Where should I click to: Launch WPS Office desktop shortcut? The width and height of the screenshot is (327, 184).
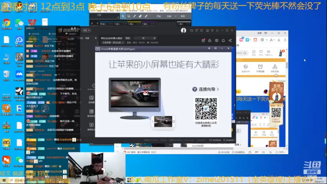click(32, 22)
